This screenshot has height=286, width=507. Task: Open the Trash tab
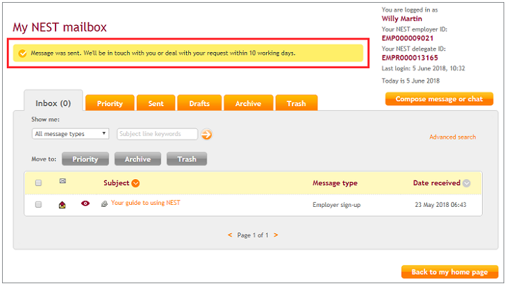click(297, 103)
